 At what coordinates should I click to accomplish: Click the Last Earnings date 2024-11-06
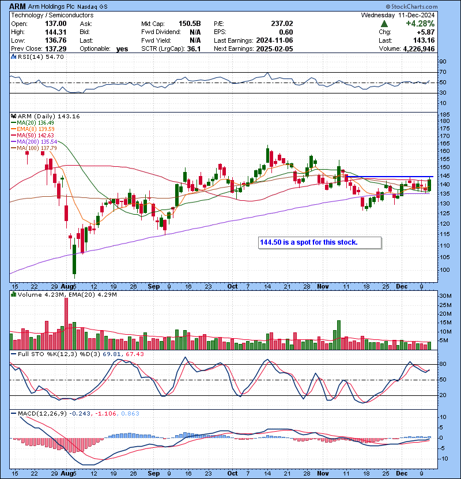pos(275,40)
